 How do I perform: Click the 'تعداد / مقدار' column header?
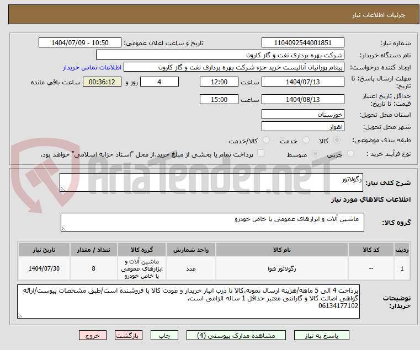[x=93, y=250]
